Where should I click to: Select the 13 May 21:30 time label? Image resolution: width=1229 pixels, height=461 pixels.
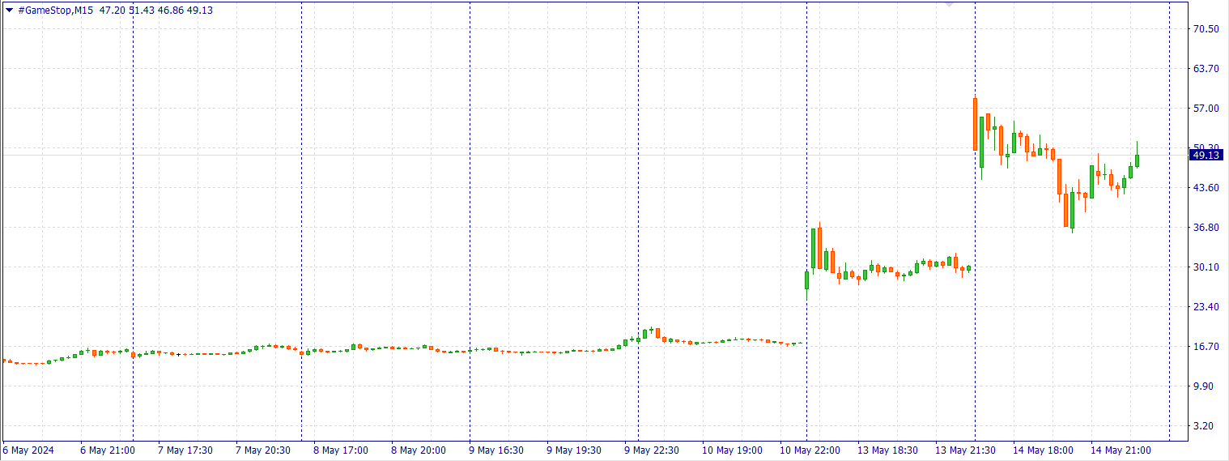tap(965, 450)
